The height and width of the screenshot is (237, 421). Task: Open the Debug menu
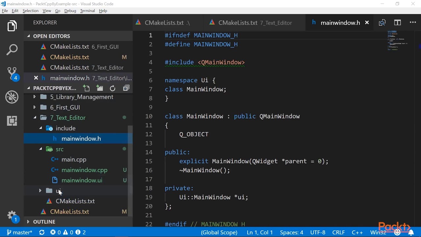[x=70, y=11]
